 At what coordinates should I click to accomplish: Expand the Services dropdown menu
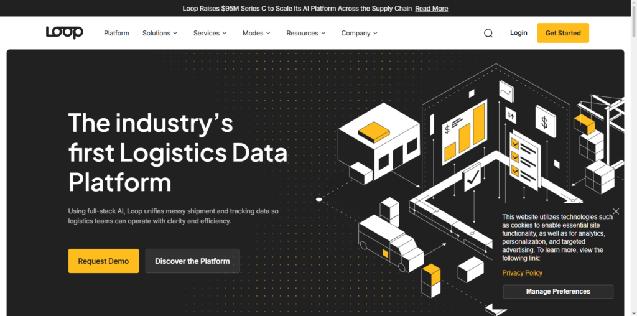(210, 34)
